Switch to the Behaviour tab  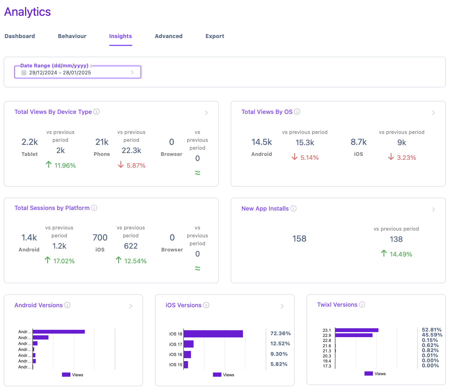(72, 36)
